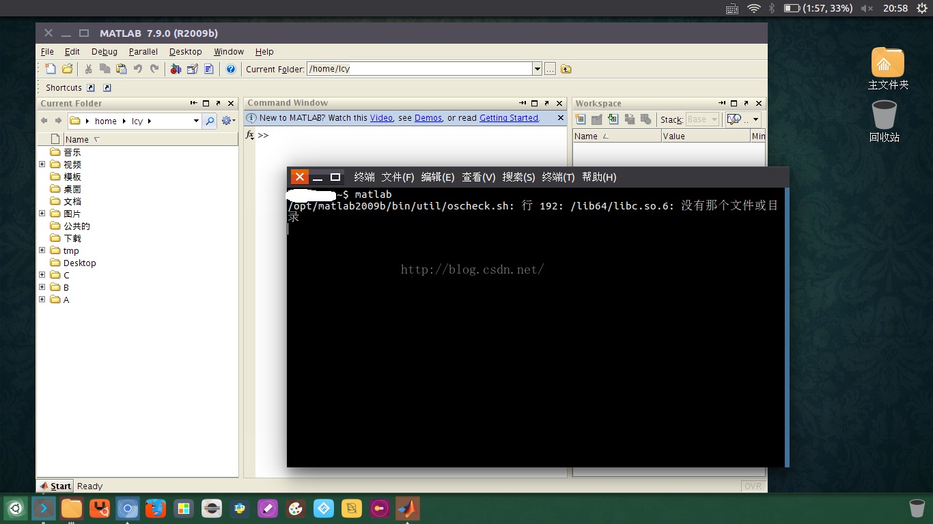The height and width of the screenshot is (524, 933).
Task: Open the Window menu
Action: coord(229,51)
